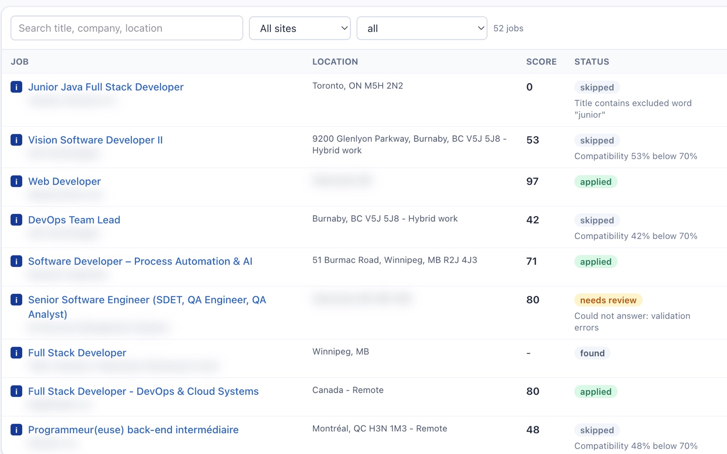The height and width of the screenshot is (454, 727).
Task: Click 'Compatibility 53% below 70%' text
Action: click(636, 156)
